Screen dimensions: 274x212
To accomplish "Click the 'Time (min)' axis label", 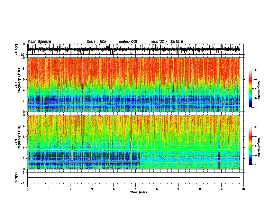I will pyautogui.click(x=138, y=192).
